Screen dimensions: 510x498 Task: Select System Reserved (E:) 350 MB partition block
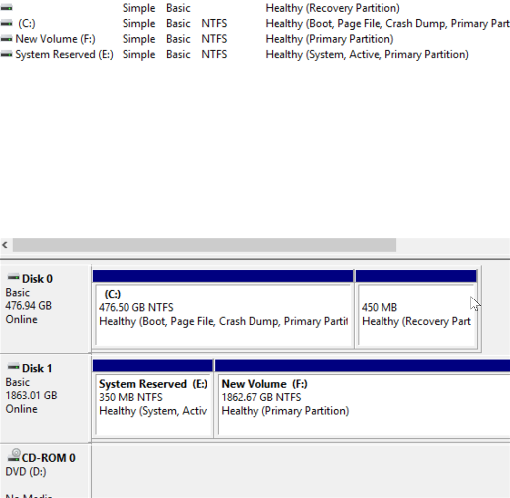tap(152, 405)
